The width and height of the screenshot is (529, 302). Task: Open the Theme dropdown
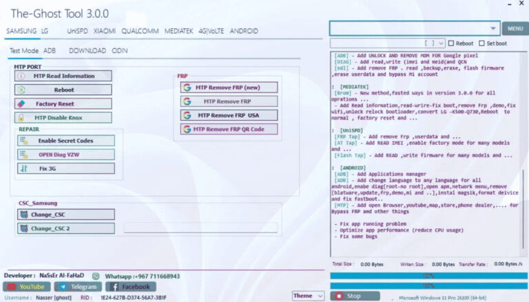(308, 296)
